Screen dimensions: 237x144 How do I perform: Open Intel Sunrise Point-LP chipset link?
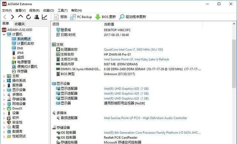tap(136, 59)
